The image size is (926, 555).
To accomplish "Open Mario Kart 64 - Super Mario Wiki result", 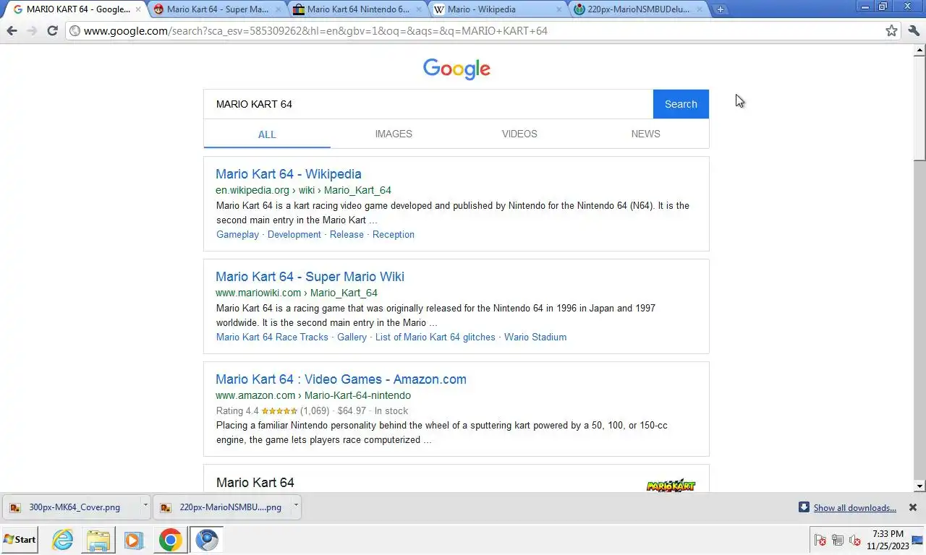I will [310, 277].
